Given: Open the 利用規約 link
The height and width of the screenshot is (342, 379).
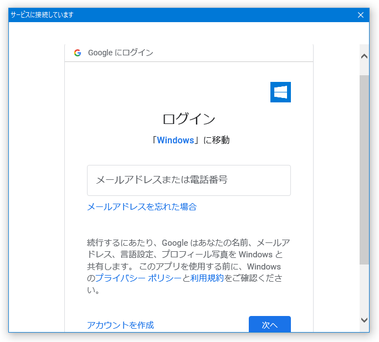Looking at the screenshot, I should [207, 278].
